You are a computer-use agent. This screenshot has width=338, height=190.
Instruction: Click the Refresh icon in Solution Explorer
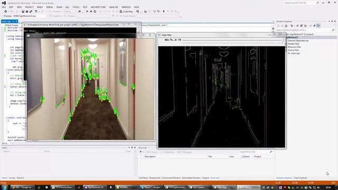(x=297, y=26)
